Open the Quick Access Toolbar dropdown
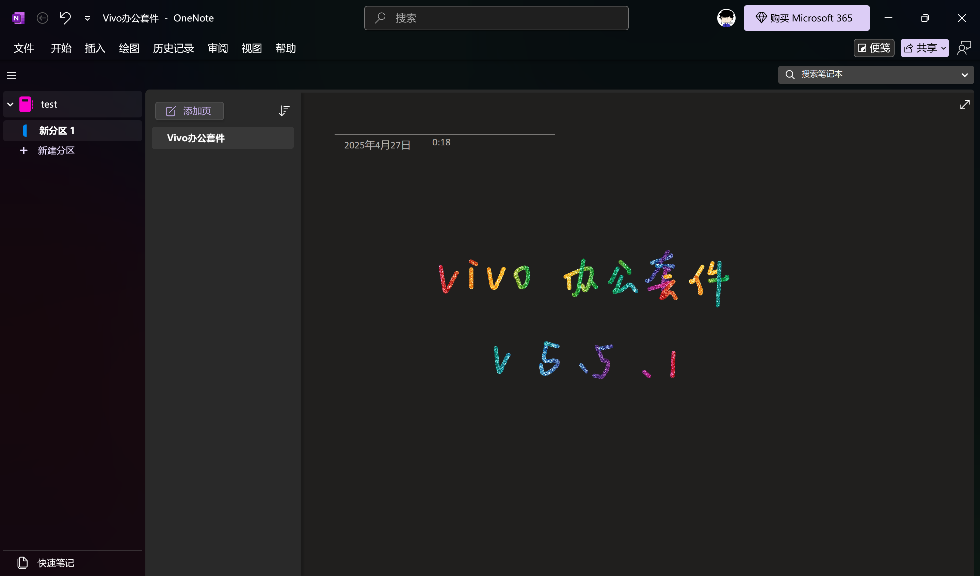Image resolution: width=980 pixels, height=576 pixels. pos(87,18)
